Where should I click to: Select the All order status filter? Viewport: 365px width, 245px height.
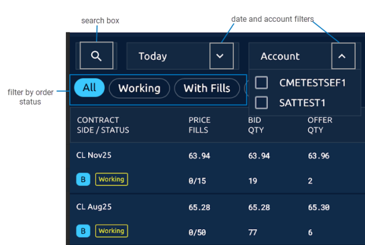[89, 88]
